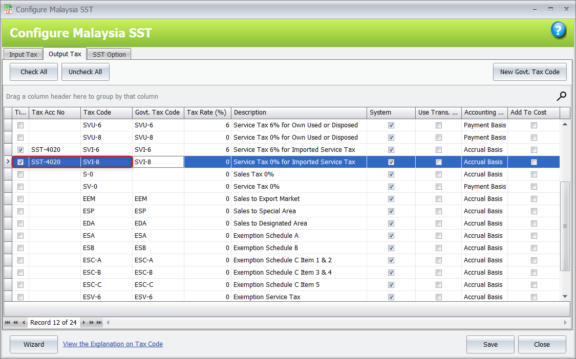This screenshot has height=359, width=576.
Task: Go to last record navigator arrow
Action: (x=99, y=323)
